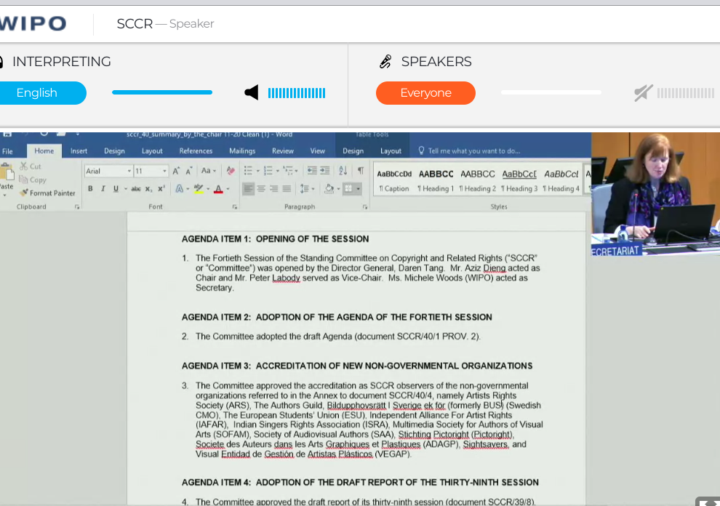Activate the Format Painter
The image size is (720, 506).
coord(48,193)
